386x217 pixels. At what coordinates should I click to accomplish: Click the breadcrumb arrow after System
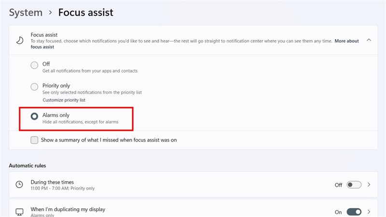click(x=50, y=13)
